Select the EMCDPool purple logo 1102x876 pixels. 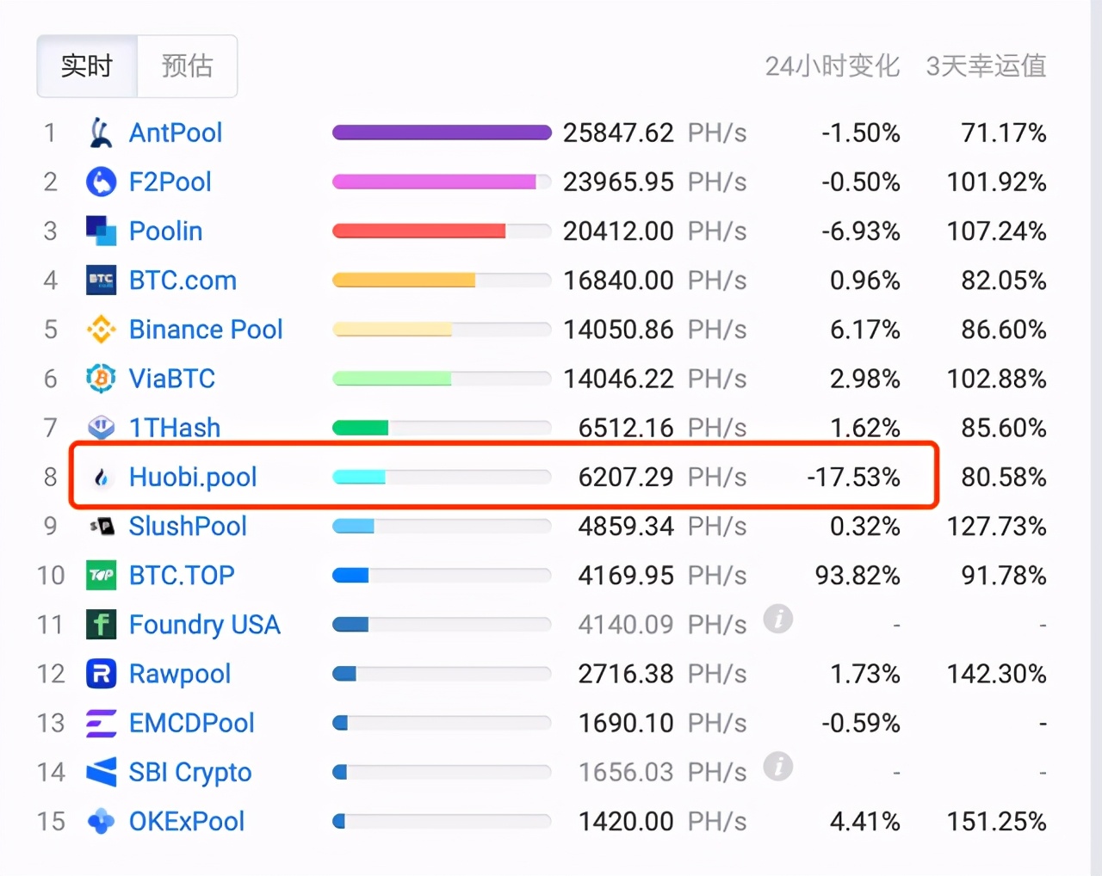point(100,723)
